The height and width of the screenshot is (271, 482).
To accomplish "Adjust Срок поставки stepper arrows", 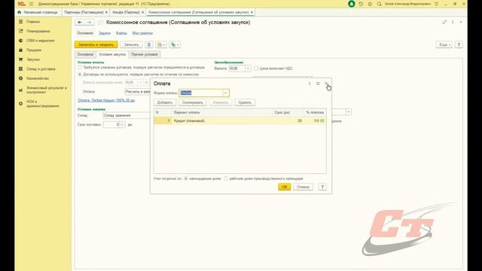I will (x=122, y=124).
